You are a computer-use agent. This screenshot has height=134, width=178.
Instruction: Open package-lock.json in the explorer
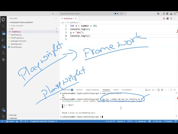[x=18, y=41]
